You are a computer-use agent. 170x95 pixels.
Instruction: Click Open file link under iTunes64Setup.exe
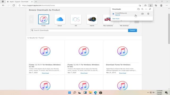117,15
